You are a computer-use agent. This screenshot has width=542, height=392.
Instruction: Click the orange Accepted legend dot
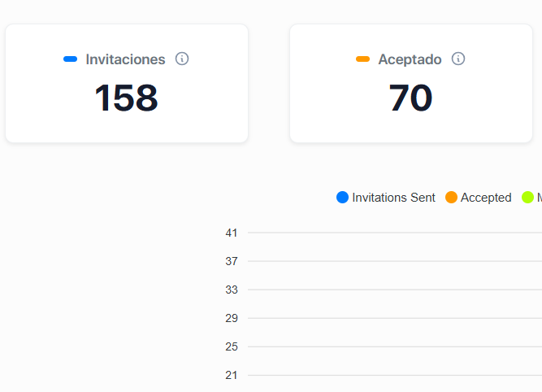(451, 198)
